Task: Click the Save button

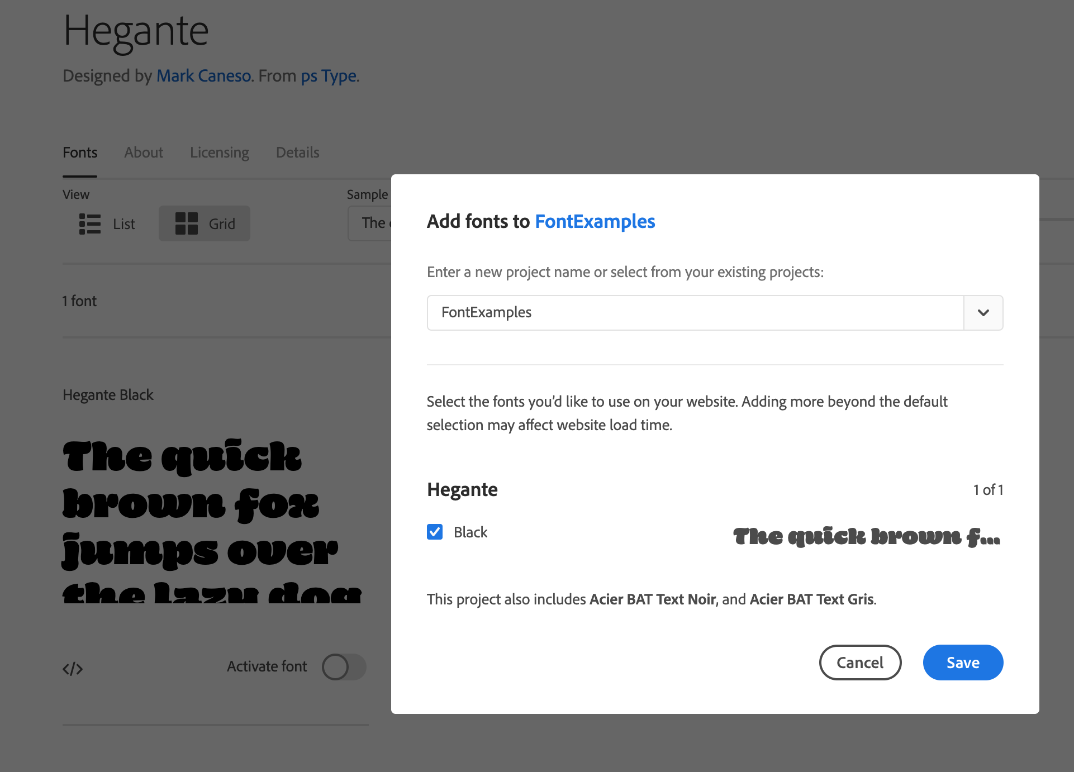Action: click(x=962, y=663)
